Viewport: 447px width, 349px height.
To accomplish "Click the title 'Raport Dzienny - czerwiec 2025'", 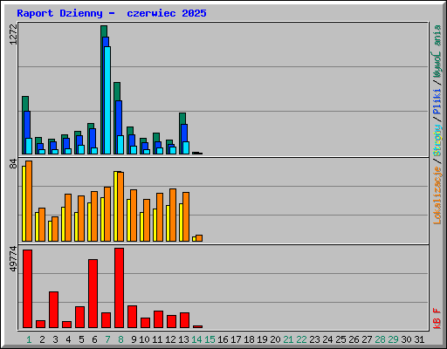I will 112,13.
